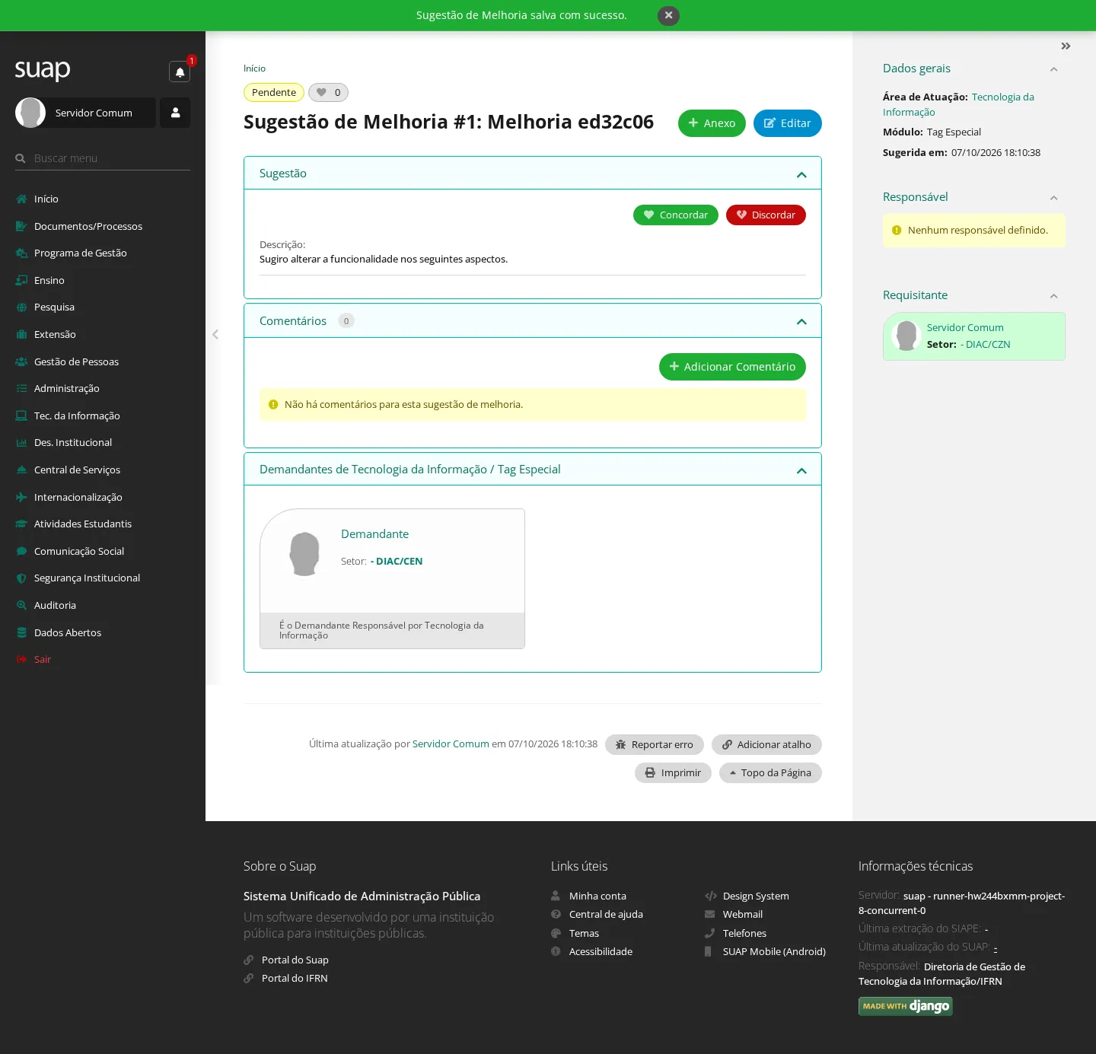
Task: Collapse the left menu arrow
Action: tap(215, 334)
